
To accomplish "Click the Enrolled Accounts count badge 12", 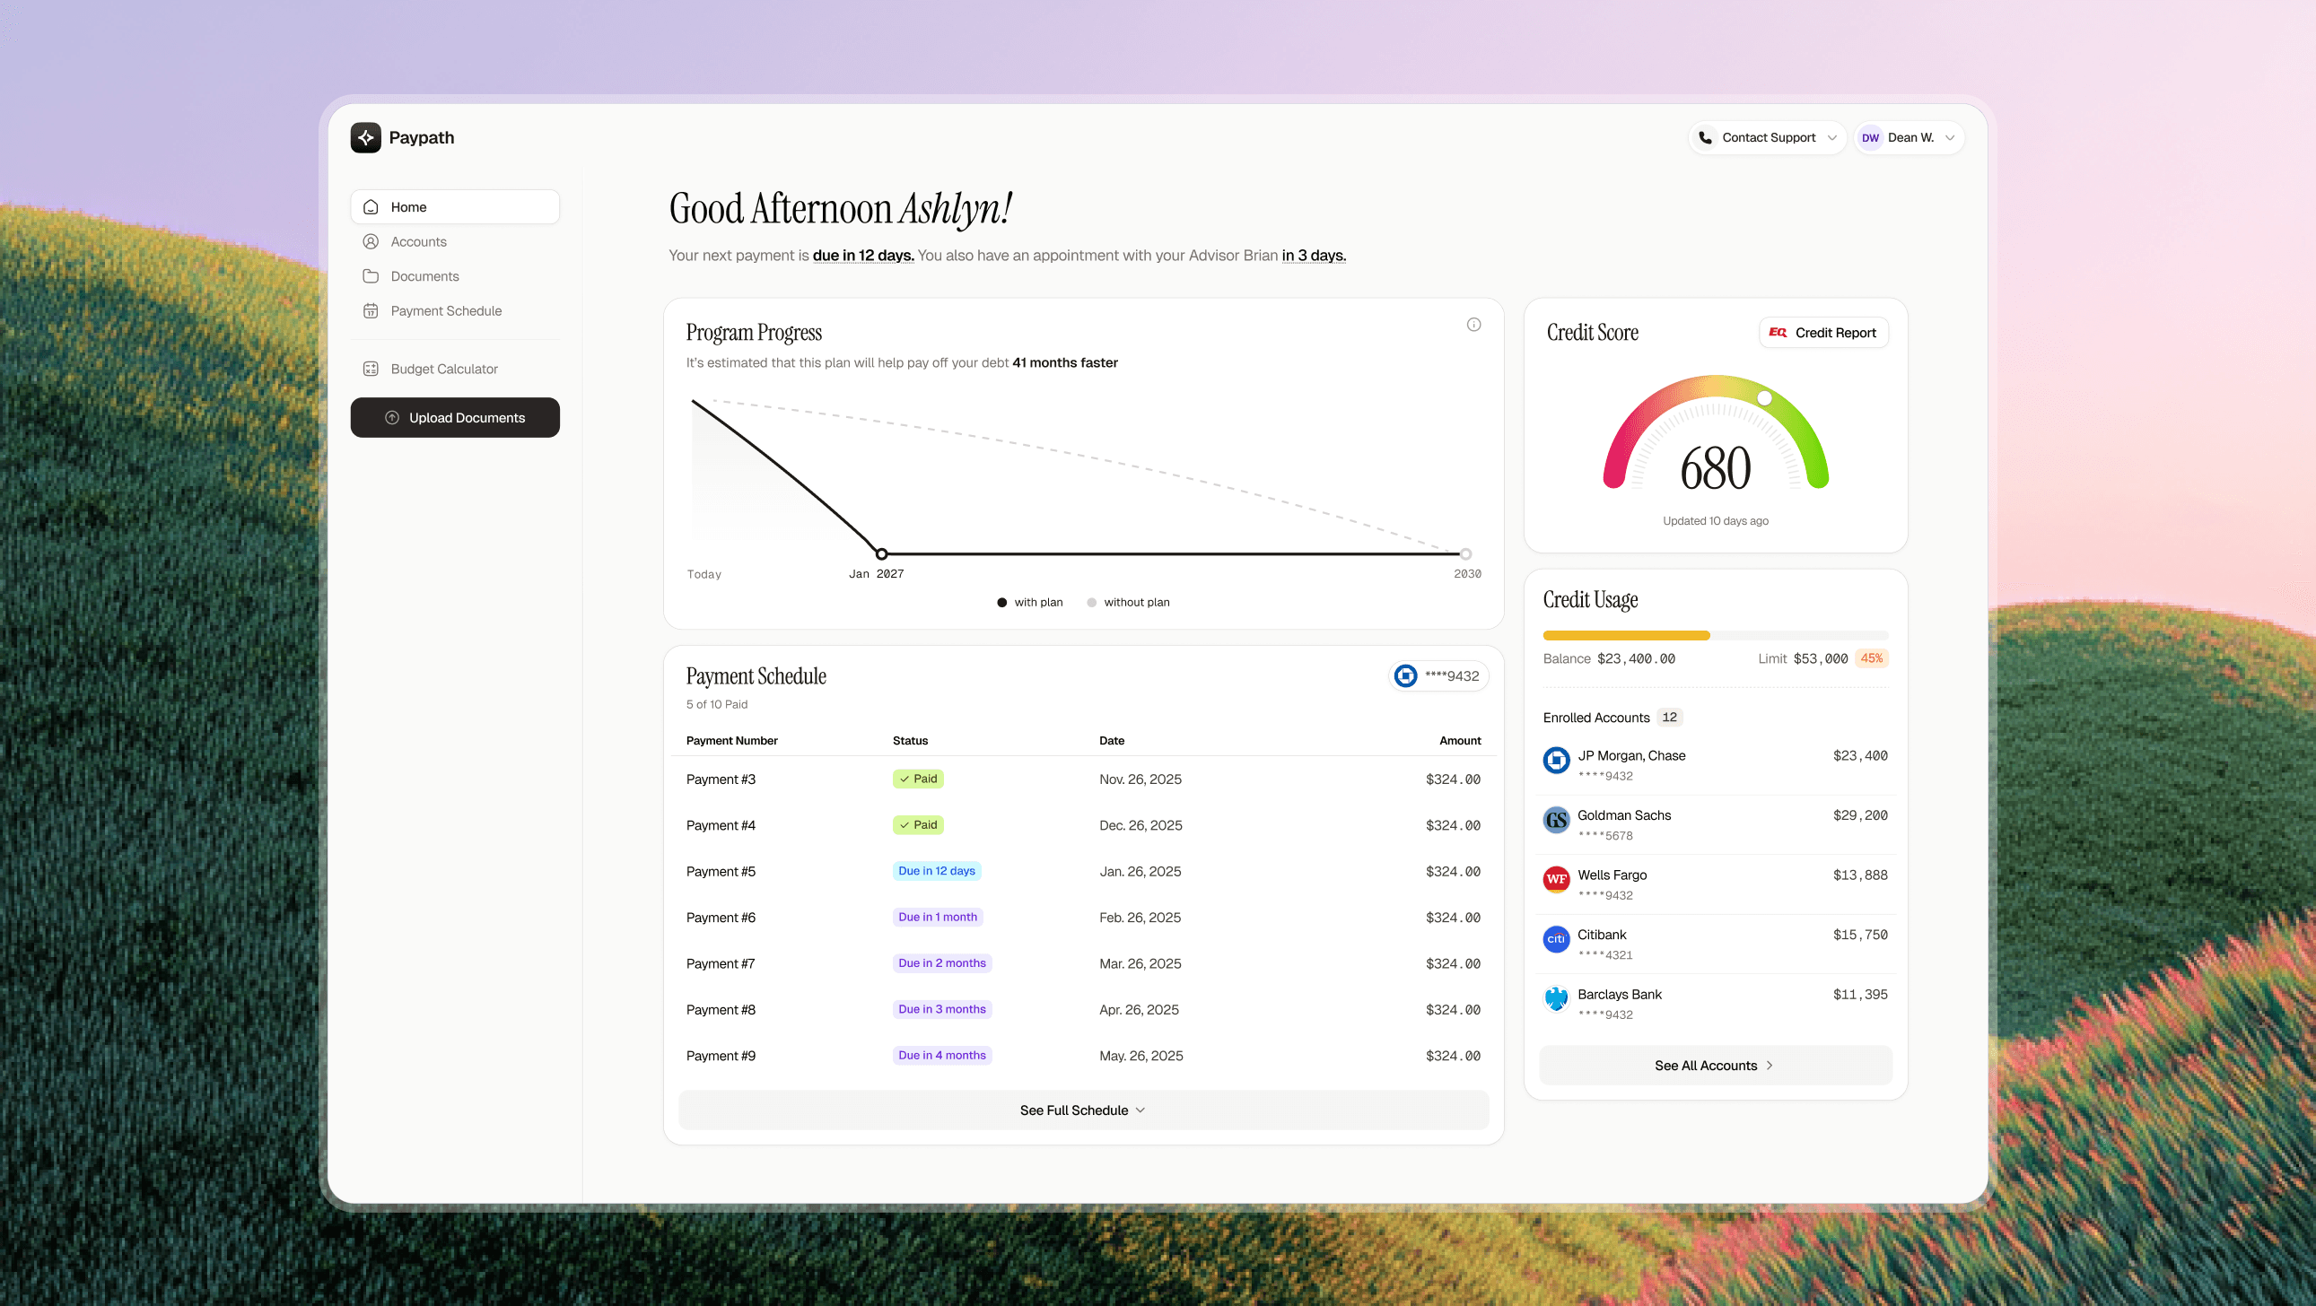I will point(1670,718).
